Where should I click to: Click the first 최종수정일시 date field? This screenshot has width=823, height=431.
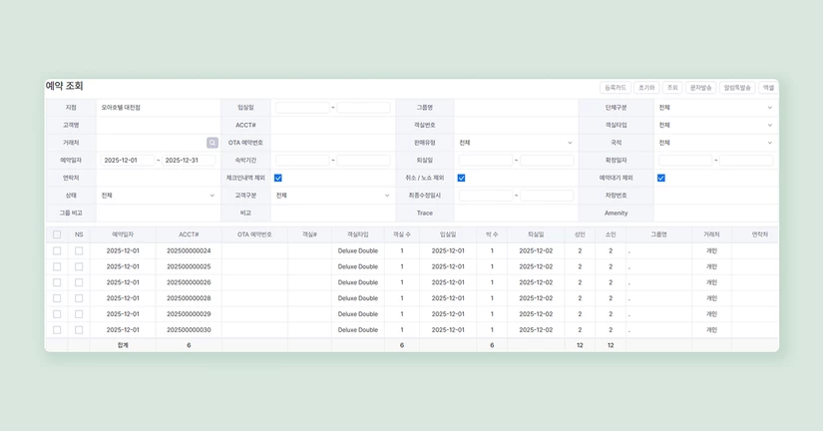coord(486,196)
